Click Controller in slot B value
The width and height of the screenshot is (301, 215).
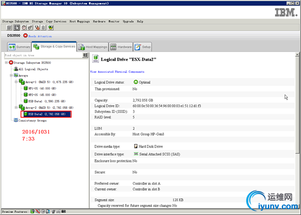point(147,189)
